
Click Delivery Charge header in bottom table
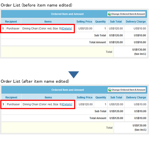pos(136,97)
